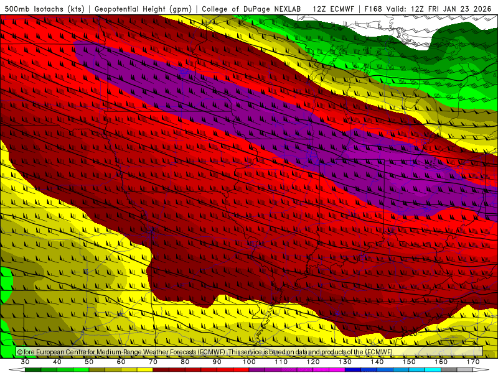
Task: Click the '150' value on the color scale
Action: (409, 362)
